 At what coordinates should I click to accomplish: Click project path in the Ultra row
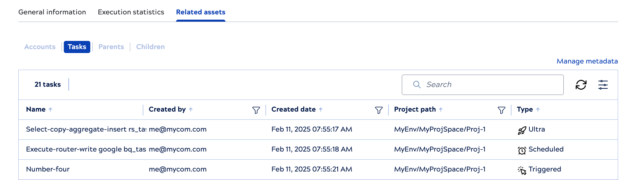[x=440, y=129]
